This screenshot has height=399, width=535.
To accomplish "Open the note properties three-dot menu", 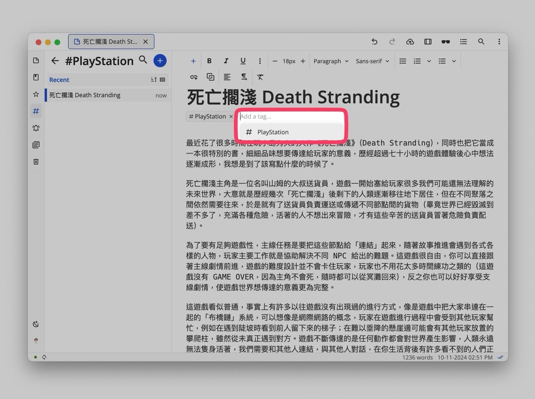I will (x=499, y=41).
